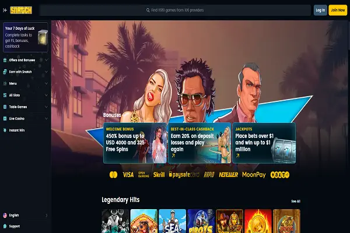
Task: Click the Legendary Hits heading
Action: click(x=121, y=200)
